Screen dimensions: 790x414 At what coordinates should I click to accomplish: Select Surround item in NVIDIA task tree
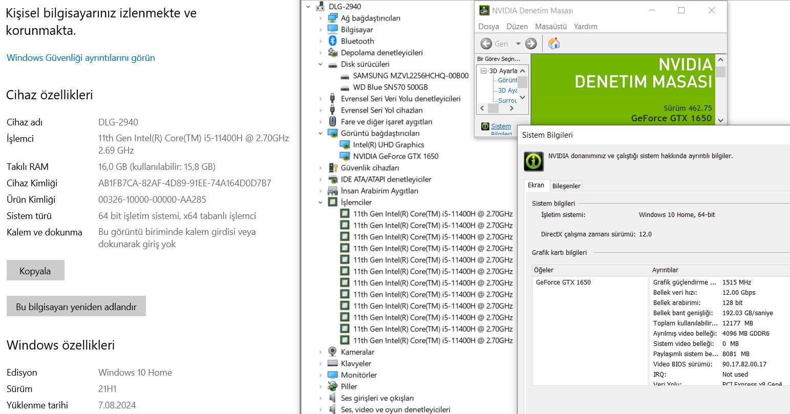(x=507, y=100)
